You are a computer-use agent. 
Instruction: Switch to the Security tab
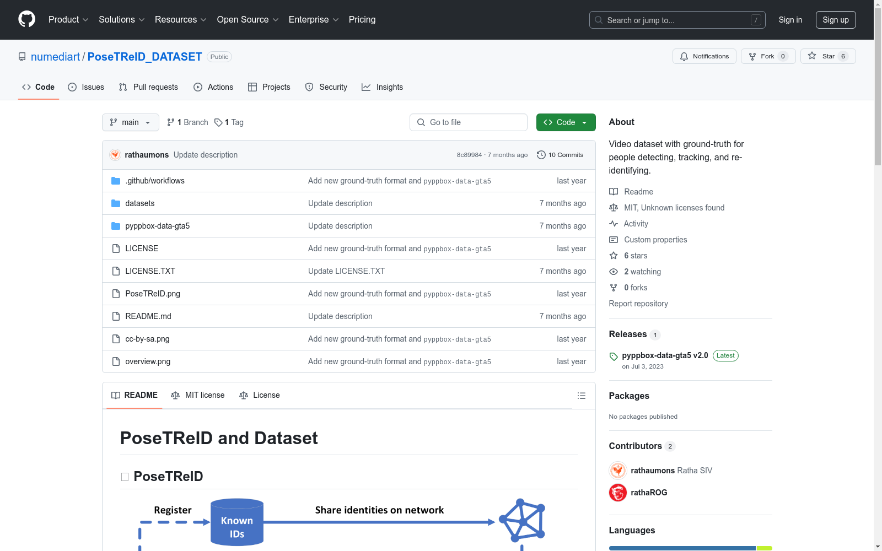click(326, 87)
